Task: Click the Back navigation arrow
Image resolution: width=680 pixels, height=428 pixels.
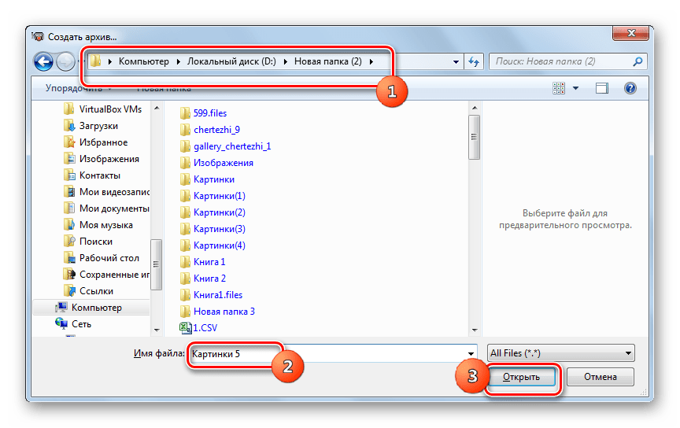Action: click(x=43, y=61)
